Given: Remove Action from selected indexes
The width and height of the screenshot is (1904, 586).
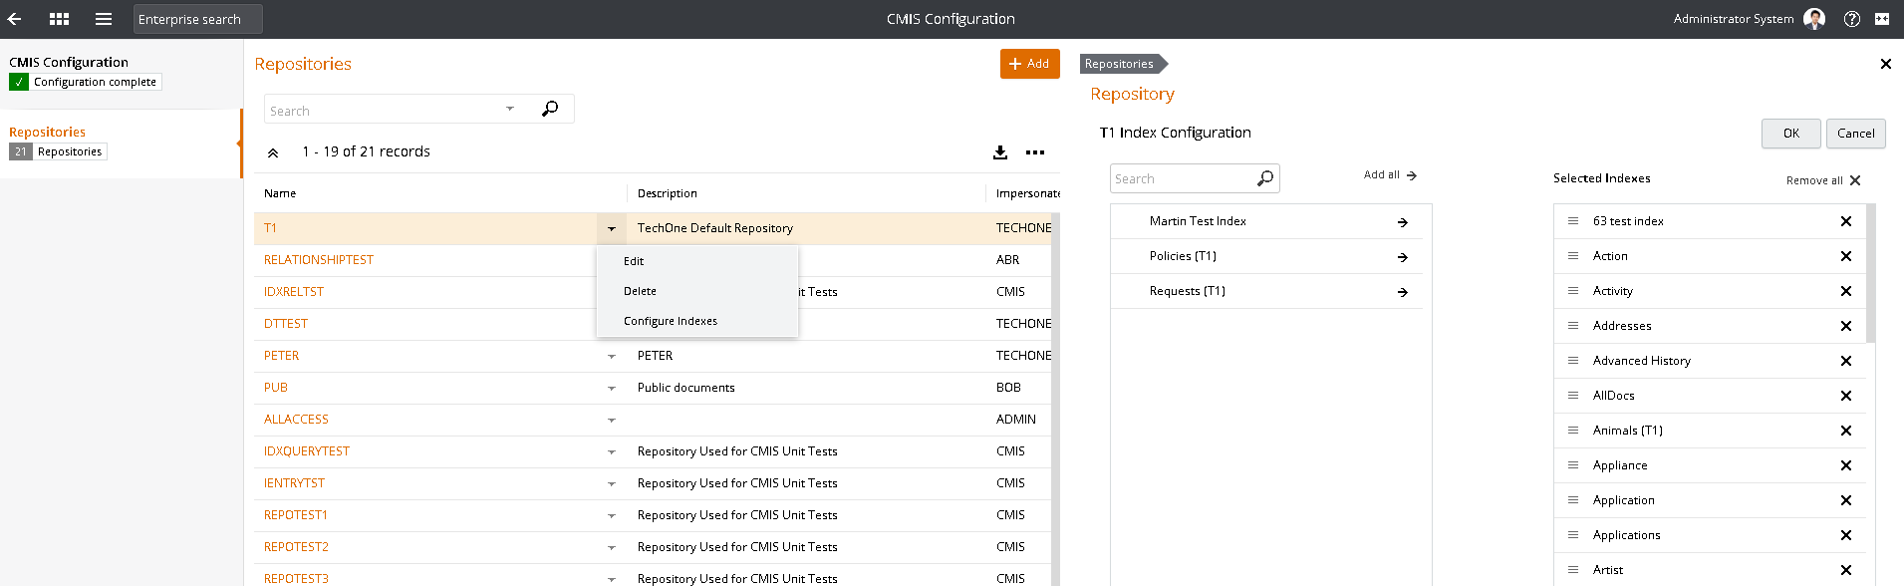Looking at the screenshot, I should 1846,256.
